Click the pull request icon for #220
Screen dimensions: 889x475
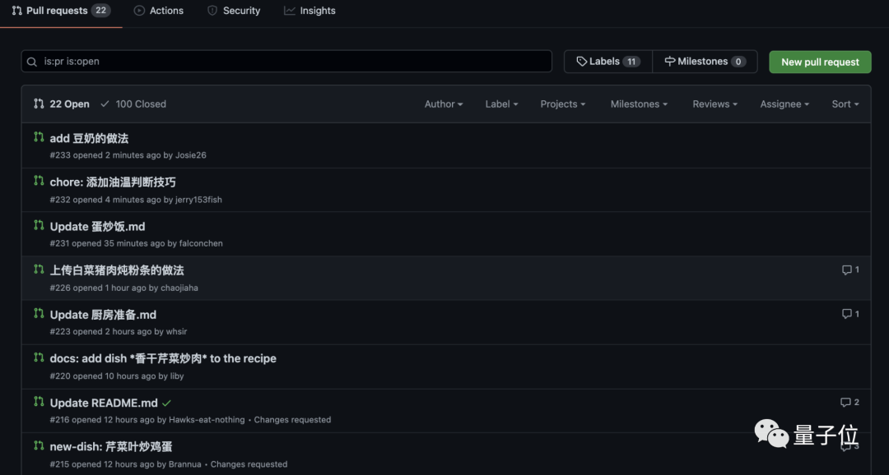pyautogui.click(x=39, y=358)
